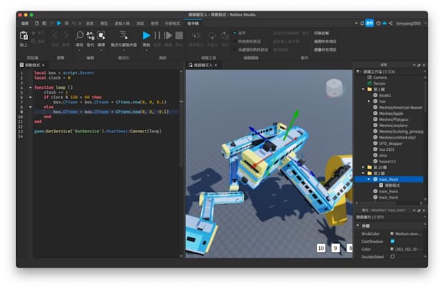Screen dimensions: 444x289
Task: Click the BrickColor swatch Medium stone
Action: (392, 234)
